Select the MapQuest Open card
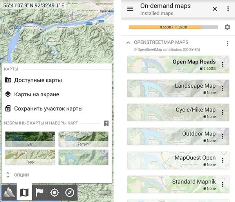235x202 pixels. pos(178,161)
